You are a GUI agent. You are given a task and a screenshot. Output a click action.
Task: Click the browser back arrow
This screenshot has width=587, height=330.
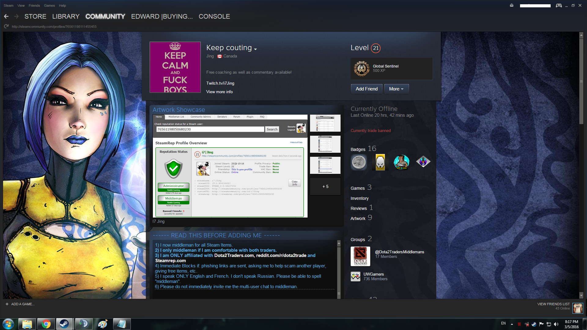(x=6, y=16)
